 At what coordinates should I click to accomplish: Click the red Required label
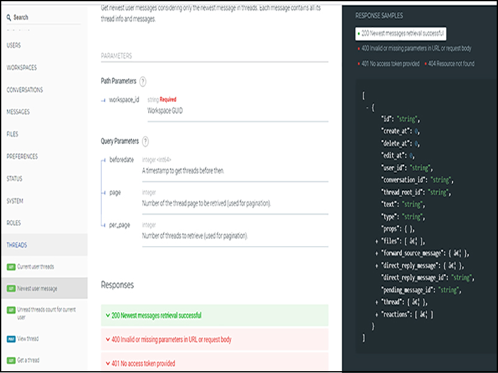(x=168, y=99)
